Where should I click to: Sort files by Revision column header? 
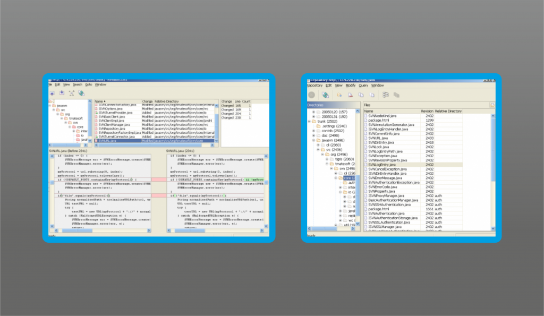427,112
